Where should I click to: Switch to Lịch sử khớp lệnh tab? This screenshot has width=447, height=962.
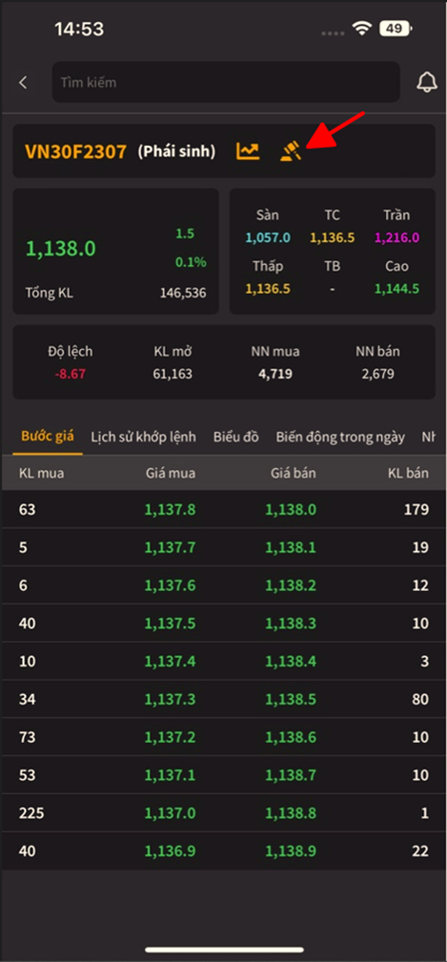(x=144, y=437)
